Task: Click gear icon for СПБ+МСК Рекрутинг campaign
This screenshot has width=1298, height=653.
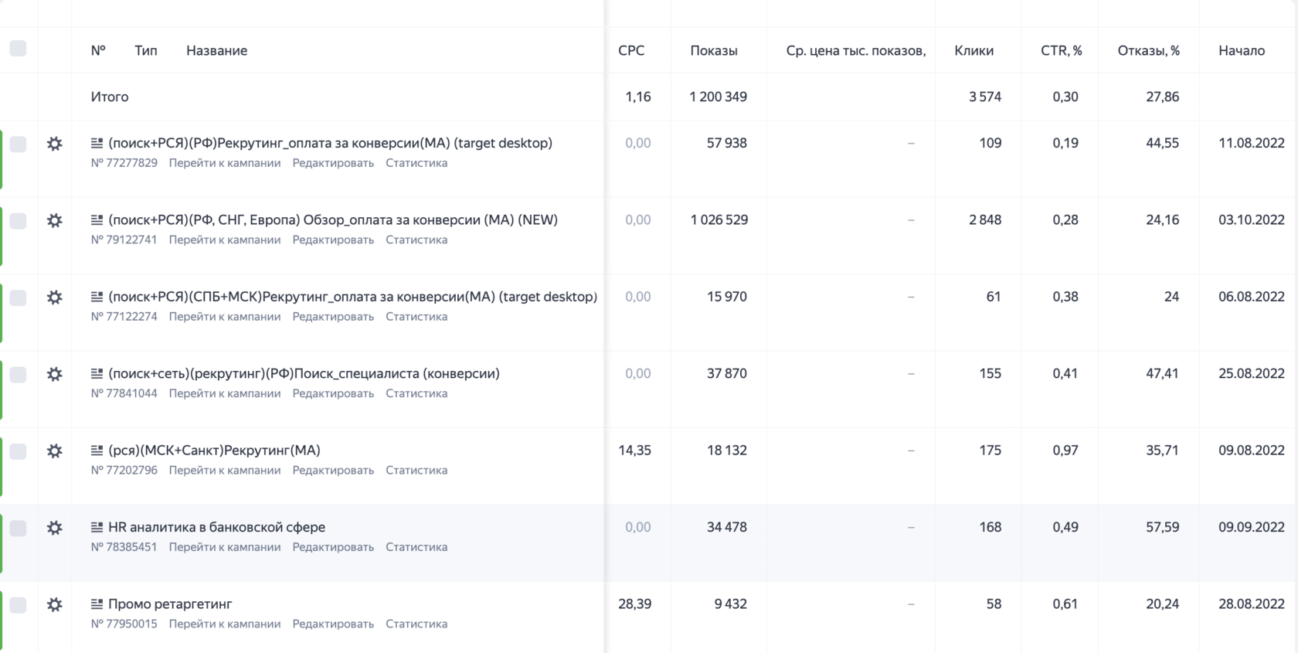Action: click(54, 298)
